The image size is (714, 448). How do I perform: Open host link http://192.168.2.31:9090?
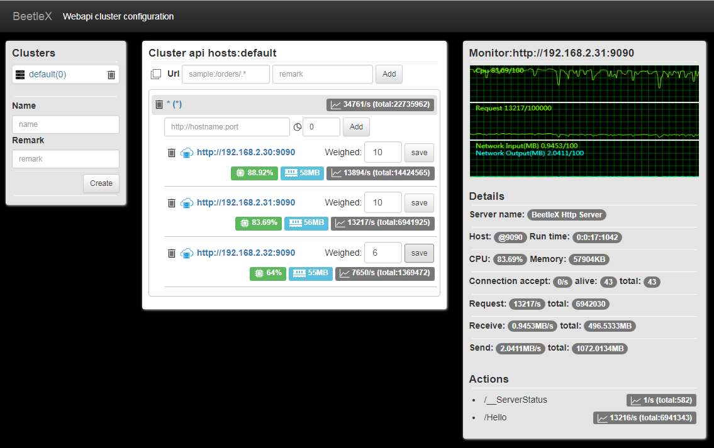(246, 202)
